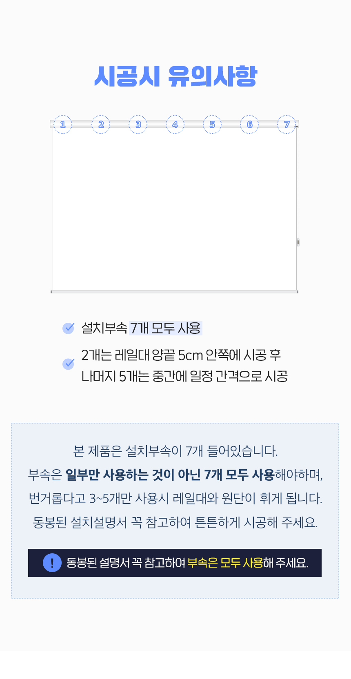Tap bracket marker number 7
Viewport: 351px width, 679px height.
[287, 124]
